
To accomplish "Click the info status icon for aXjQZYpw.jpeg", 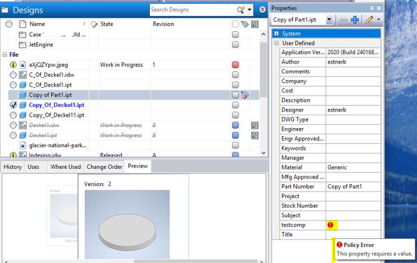I will [x=13, y=65].
